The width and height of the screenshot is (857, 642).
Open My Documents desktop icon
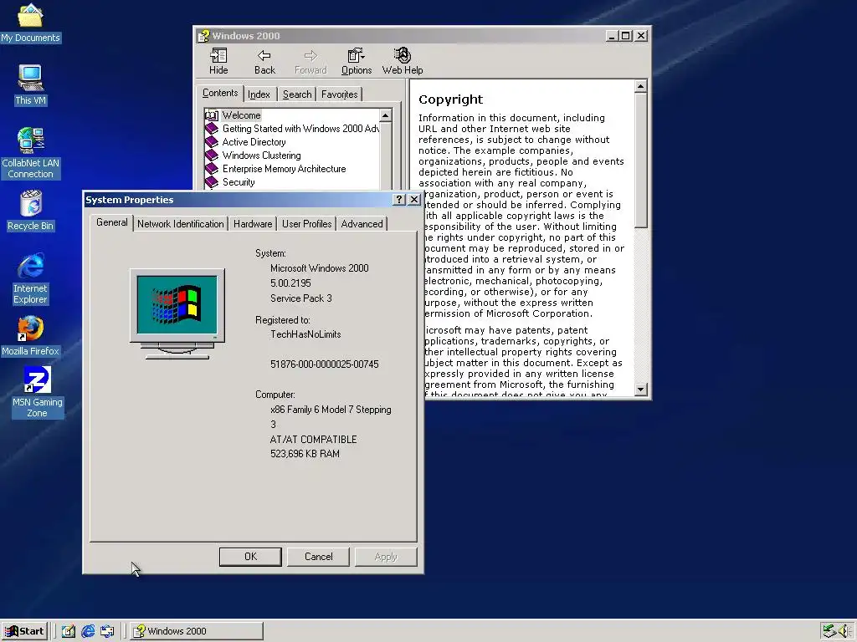30,23
